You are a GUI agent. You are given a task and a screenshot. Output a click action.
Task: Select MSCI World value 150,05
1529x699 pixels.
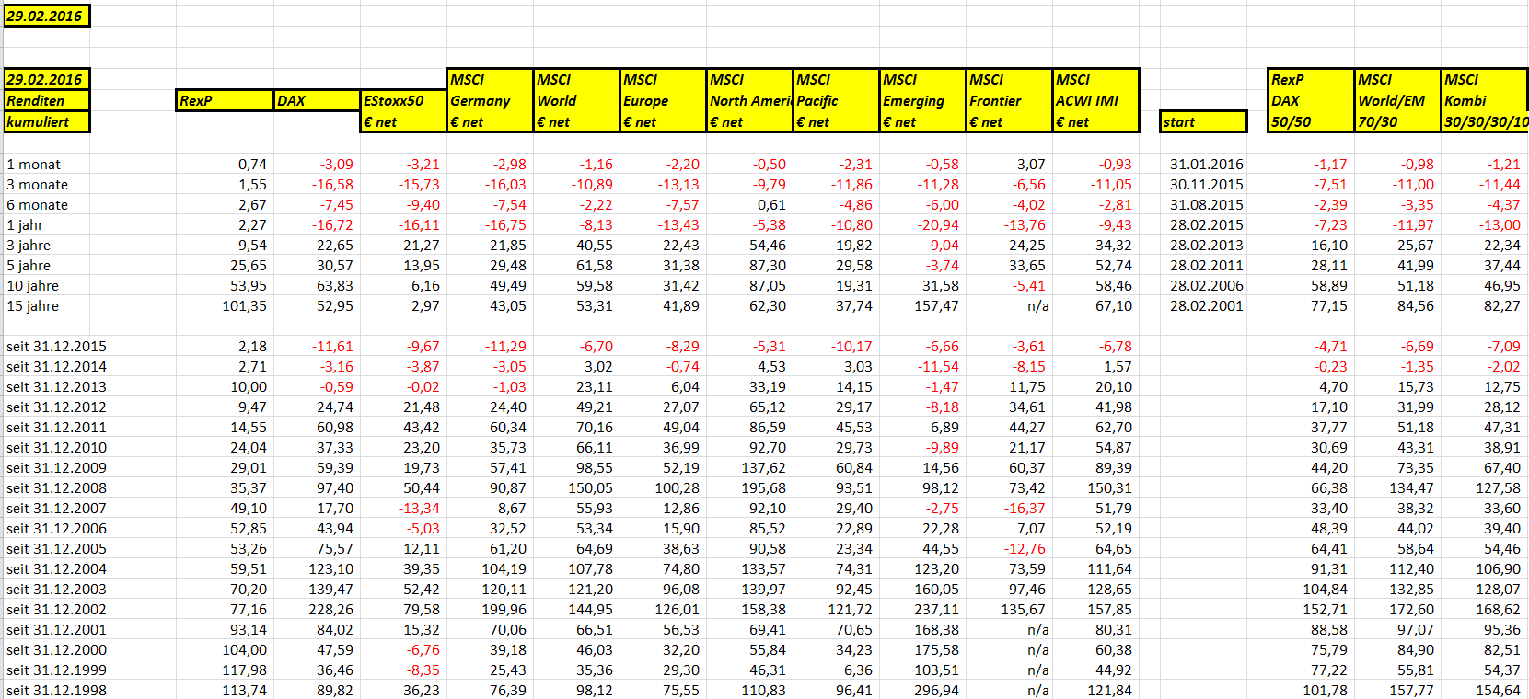tap(590, 487)
